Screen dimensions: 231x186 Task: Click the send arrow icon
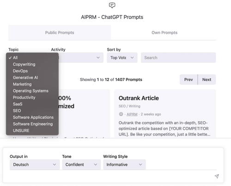click(217, 176)
